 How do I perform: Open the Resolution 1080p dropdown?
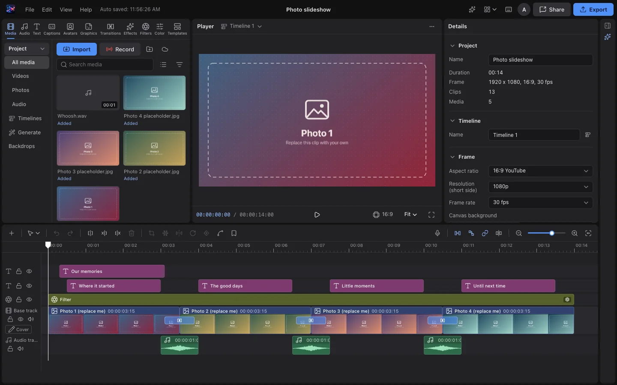tap(540, 187)
